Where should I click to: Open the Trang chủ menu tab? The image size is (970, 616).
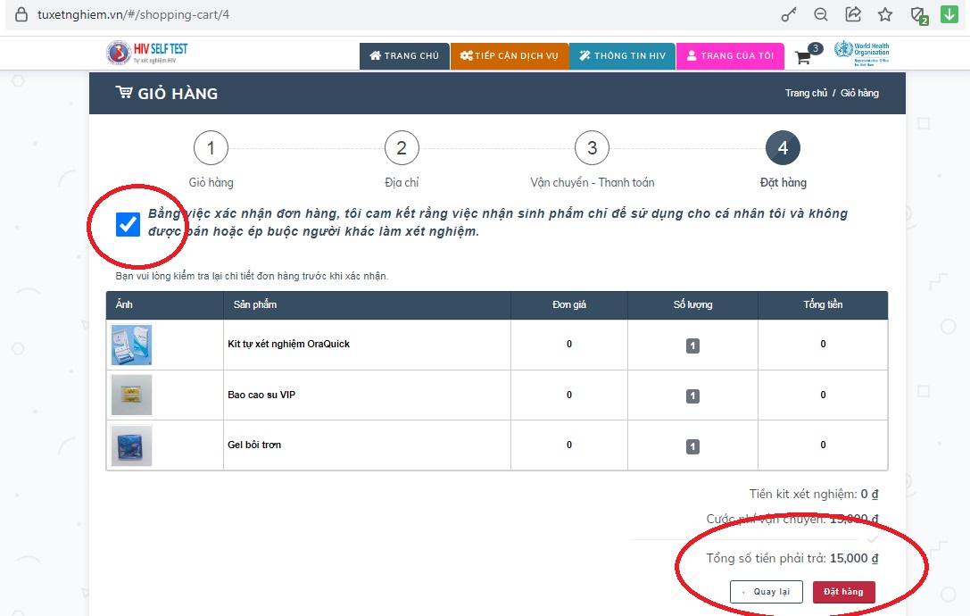[x=404, y=56]
